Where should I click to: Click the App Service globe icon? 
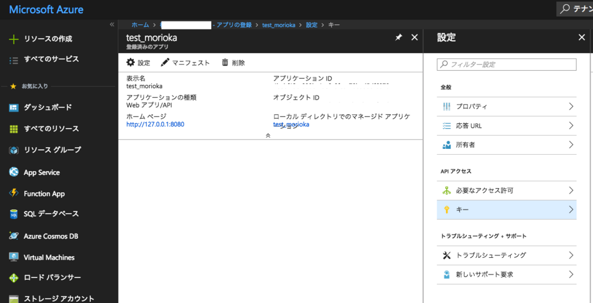tap(14, 173)
